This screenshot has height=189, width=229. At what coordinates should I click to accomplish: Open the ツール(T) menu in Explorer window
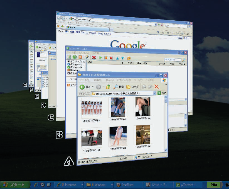[x=138, y=80]
